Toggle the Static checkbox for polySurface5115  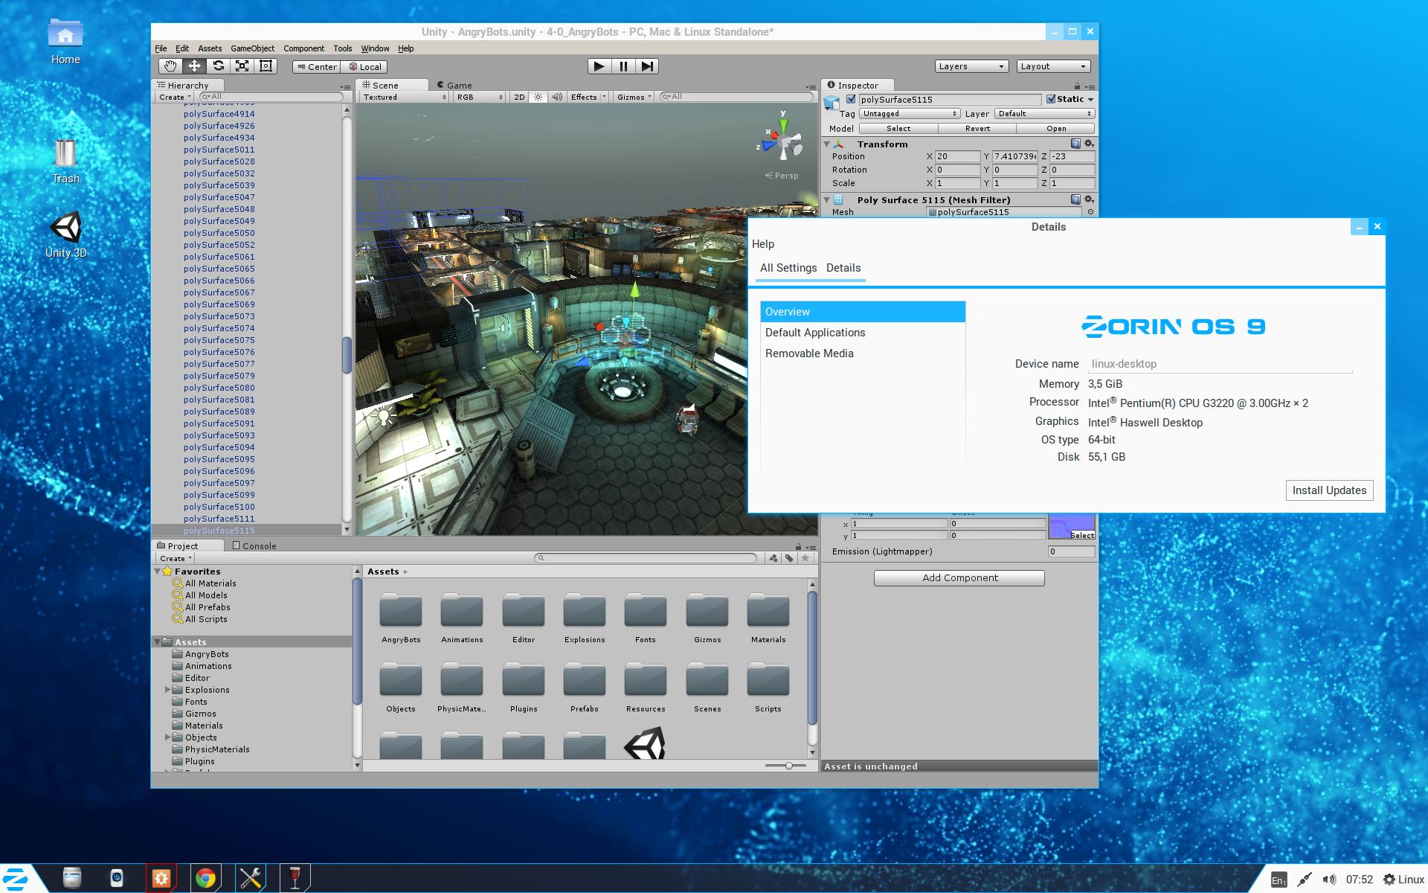1051,98
